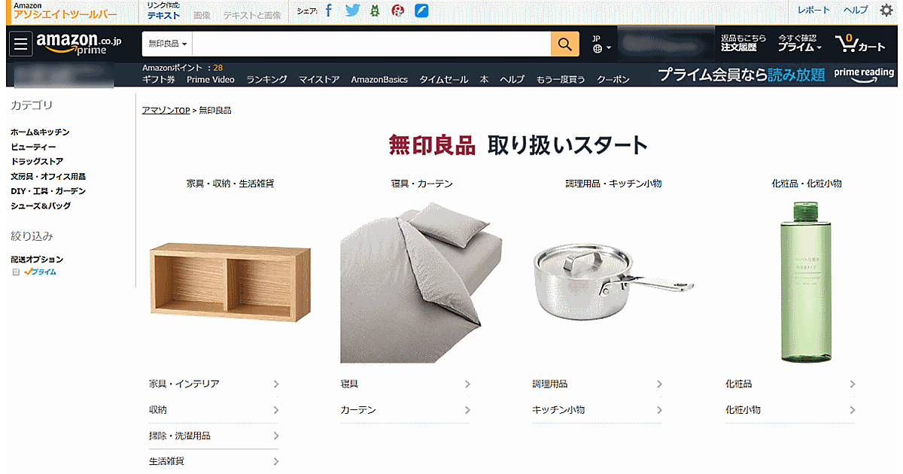This screenshot has height=474, width=903.
Task: Click the search text input field
Action: point(371,44)
